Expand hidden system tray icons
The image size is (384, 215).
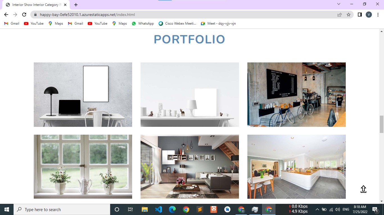click(317, 209)
